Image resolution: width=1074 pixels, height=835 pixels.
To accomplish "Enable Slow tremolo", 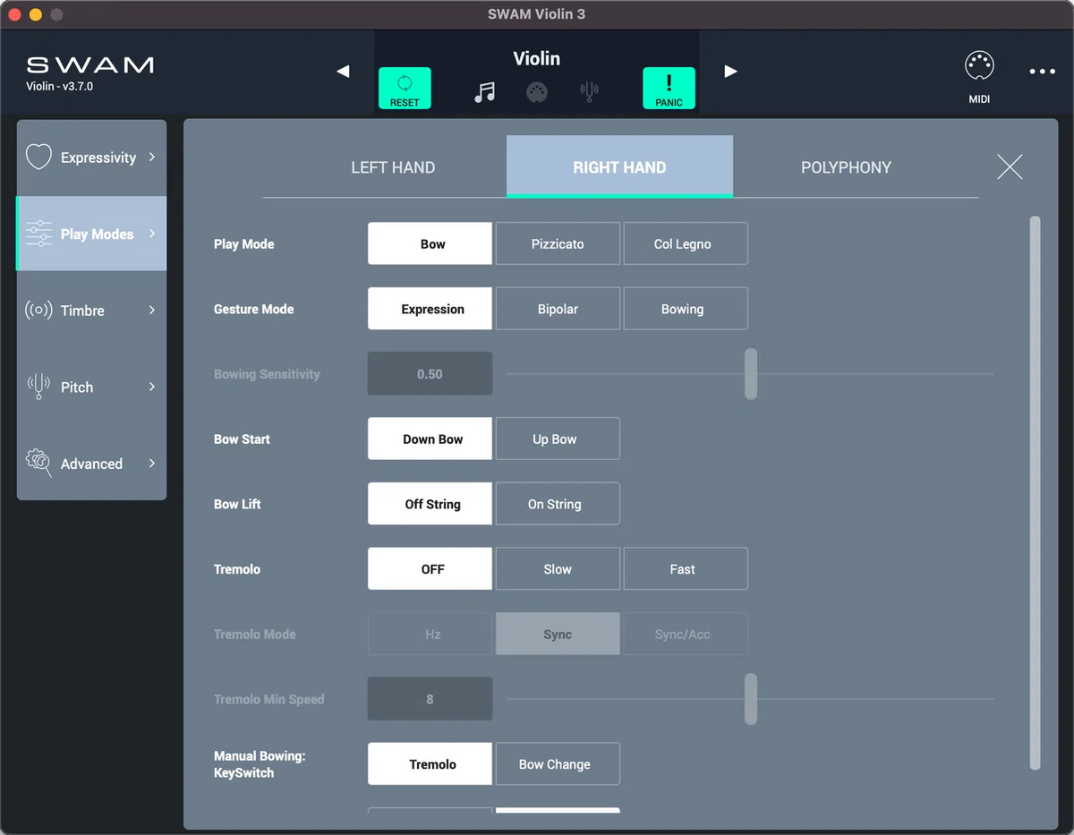I will click(558, 568).
